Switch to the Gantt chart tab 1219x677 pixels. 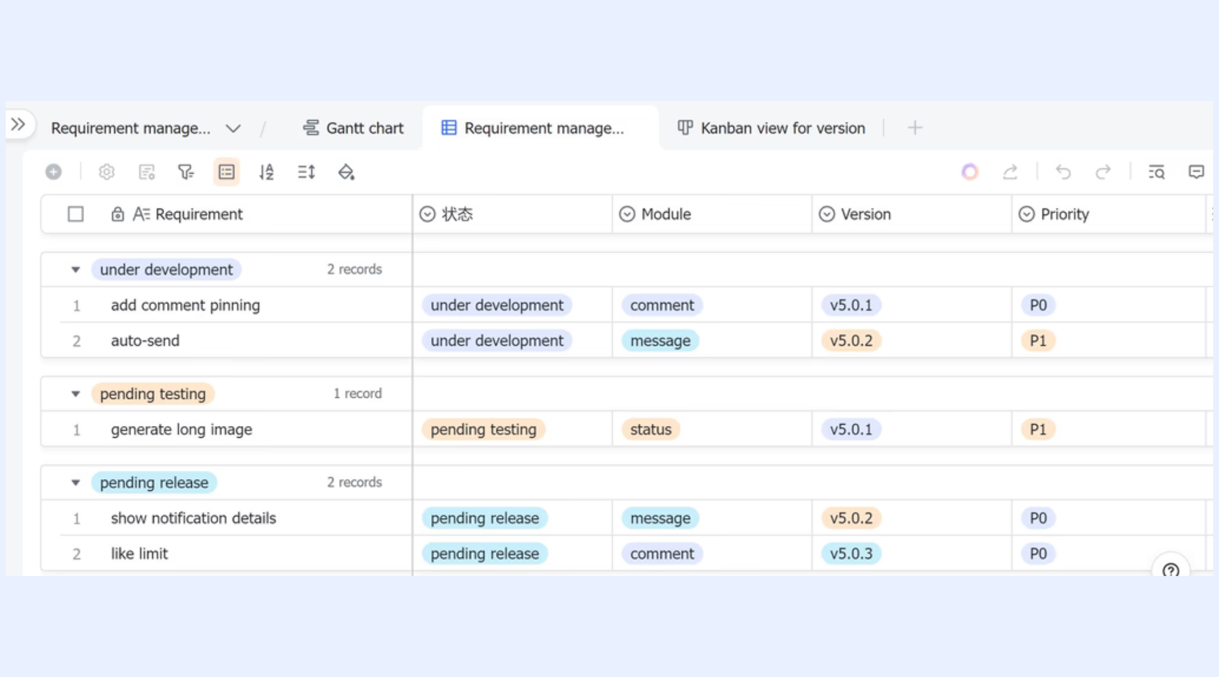[x=353, y=128]
